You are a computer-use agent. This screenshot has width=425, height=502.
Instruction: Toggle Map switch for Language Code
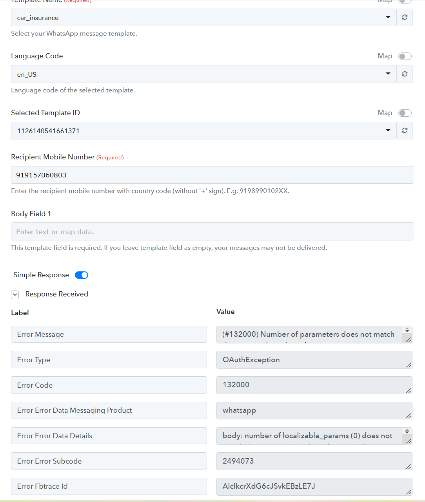[x=405, y=56]
